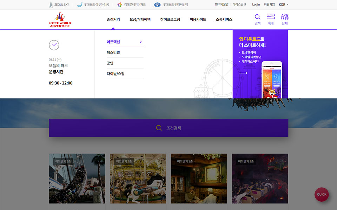The width and height of the screenshot is (337, 210).
Task: Select 페스티벌 from the submenu
Action: coord(113,52)
